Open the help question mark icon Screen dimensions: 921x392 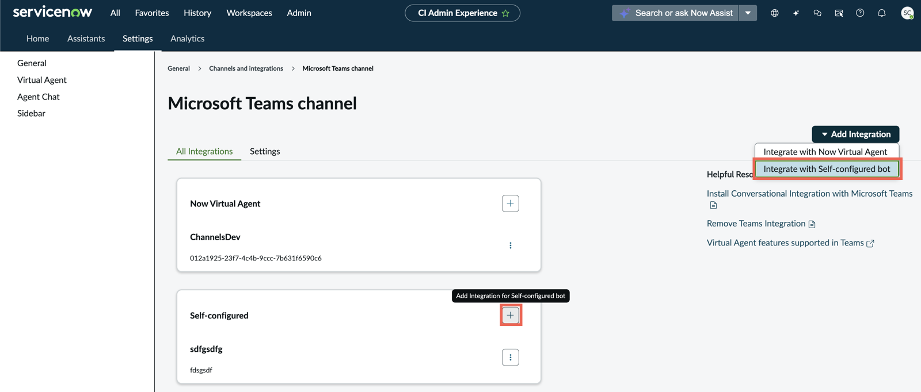[860, 13]
